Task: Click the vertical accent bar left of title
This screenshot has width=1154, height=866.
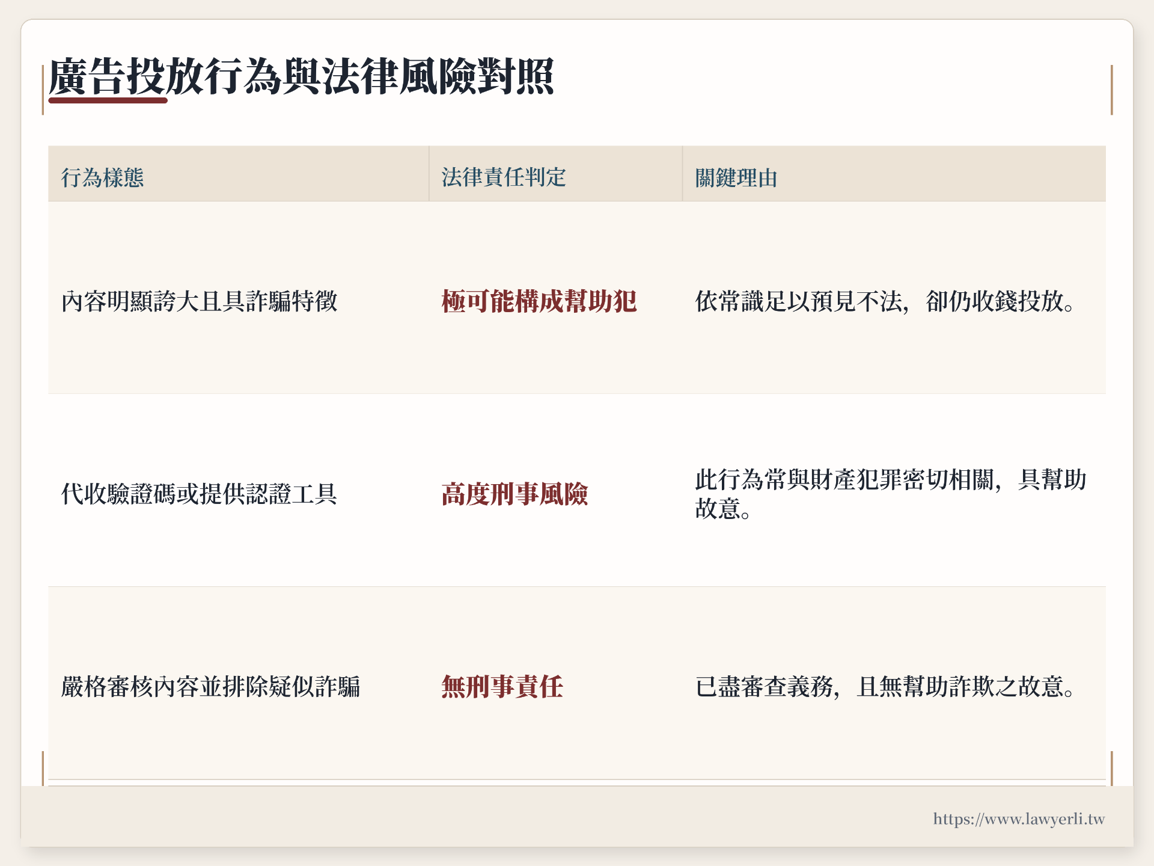Action: pos(43,90)
